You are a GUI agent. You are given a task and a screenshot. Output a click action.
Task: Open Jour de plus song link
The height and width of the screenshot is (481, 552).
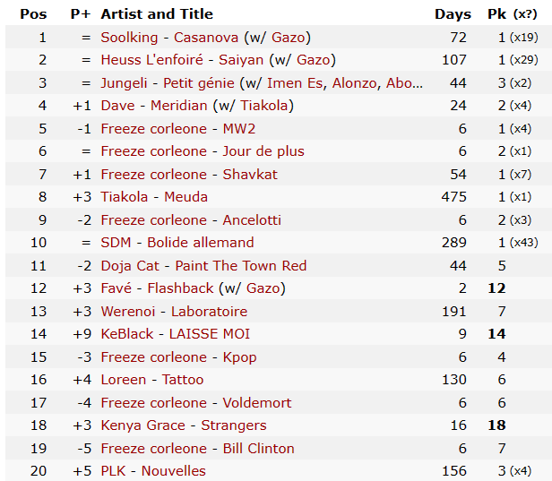click(x=263, y=151)
